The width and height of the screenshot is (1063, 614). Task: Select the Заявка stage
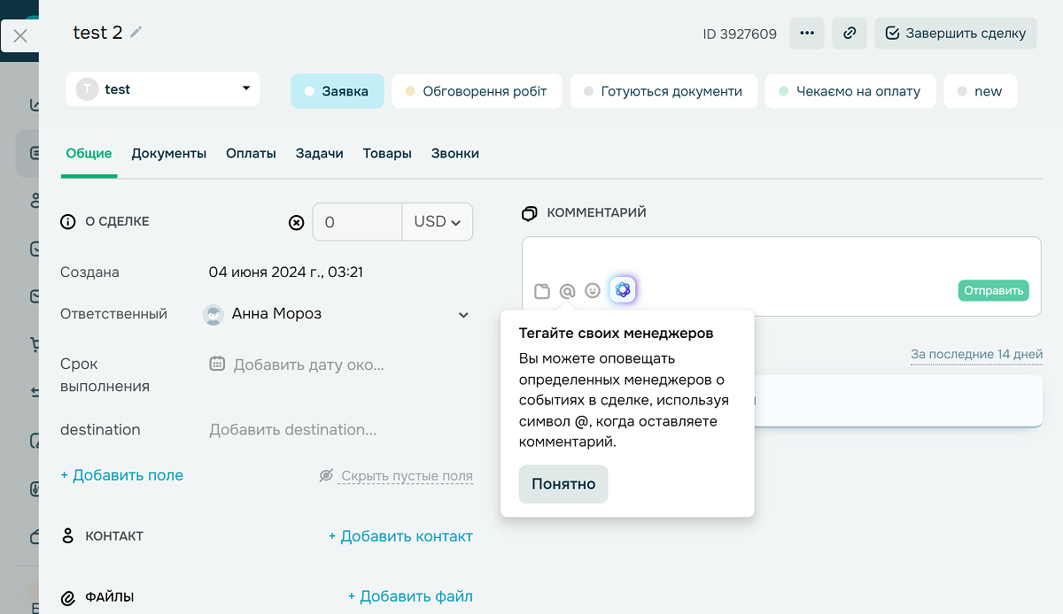point(337,91)
